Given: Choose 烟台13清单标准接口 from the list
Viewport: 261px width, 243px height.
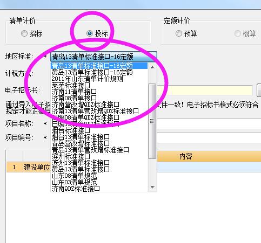Looking at the screenshot, I should click(99, 137).
